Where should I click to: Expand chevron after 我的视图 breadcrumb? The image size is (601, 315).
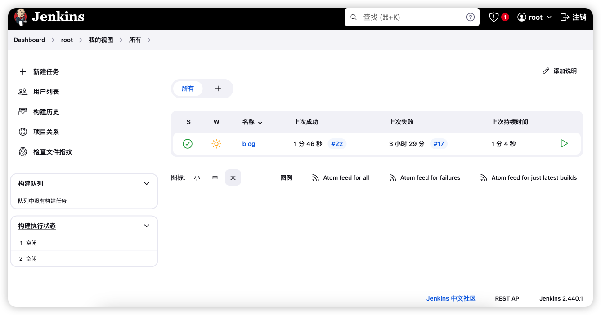121,40
